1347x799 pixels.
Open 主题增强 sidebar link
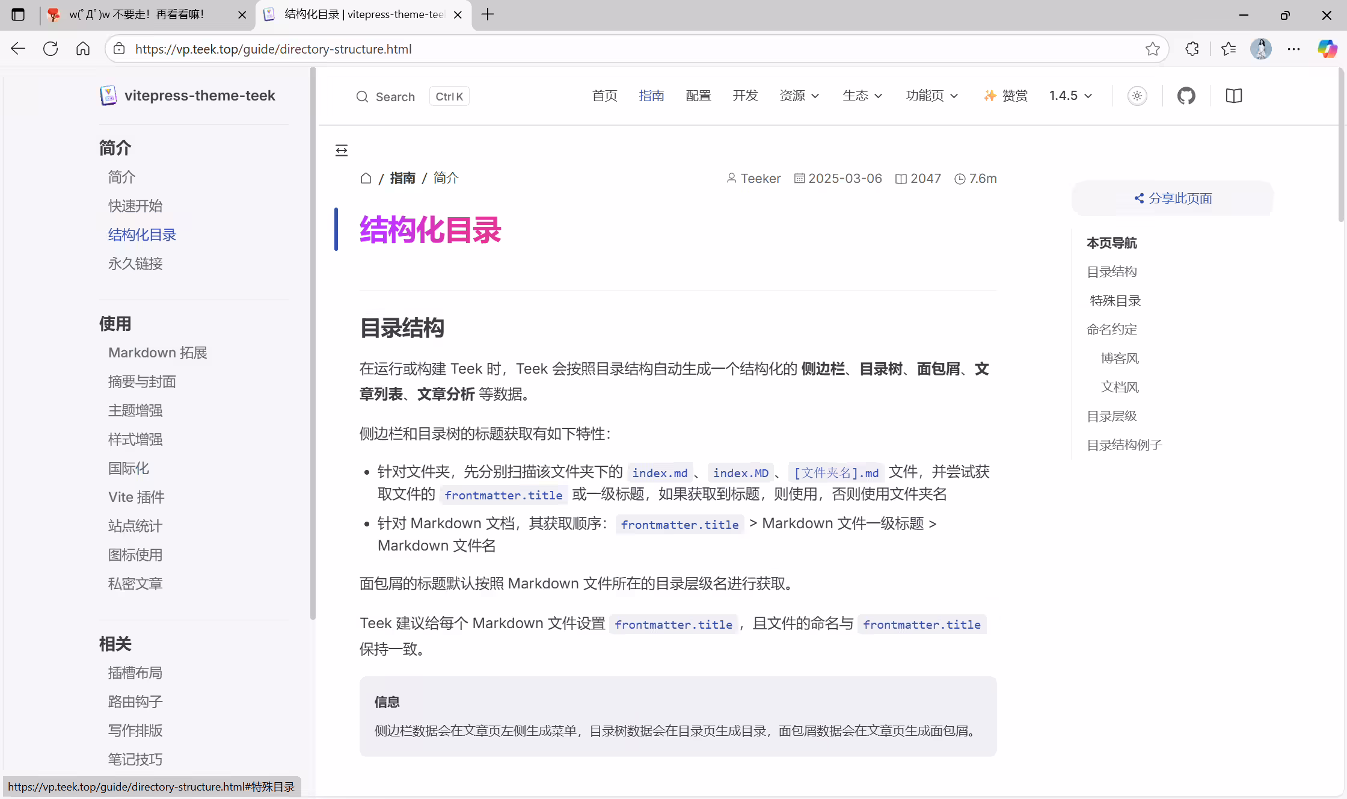tap(135, 410)
